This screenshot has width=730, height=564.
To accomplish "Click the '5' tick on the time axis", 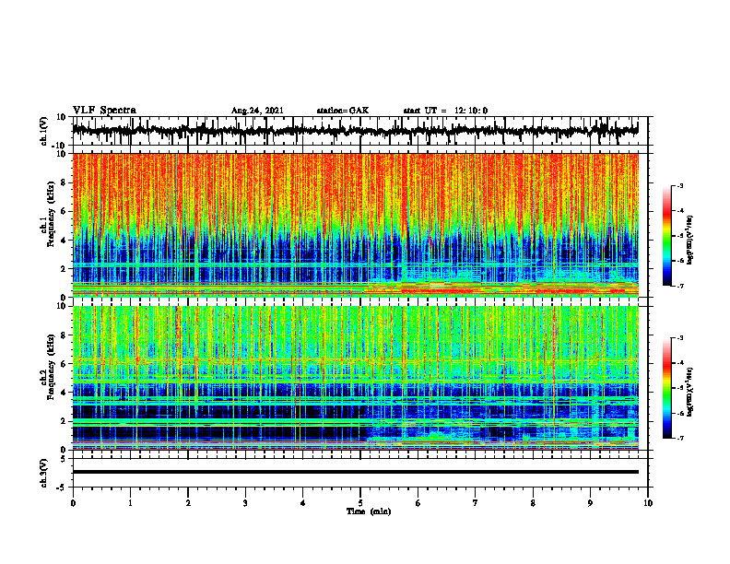I will 360,503.
